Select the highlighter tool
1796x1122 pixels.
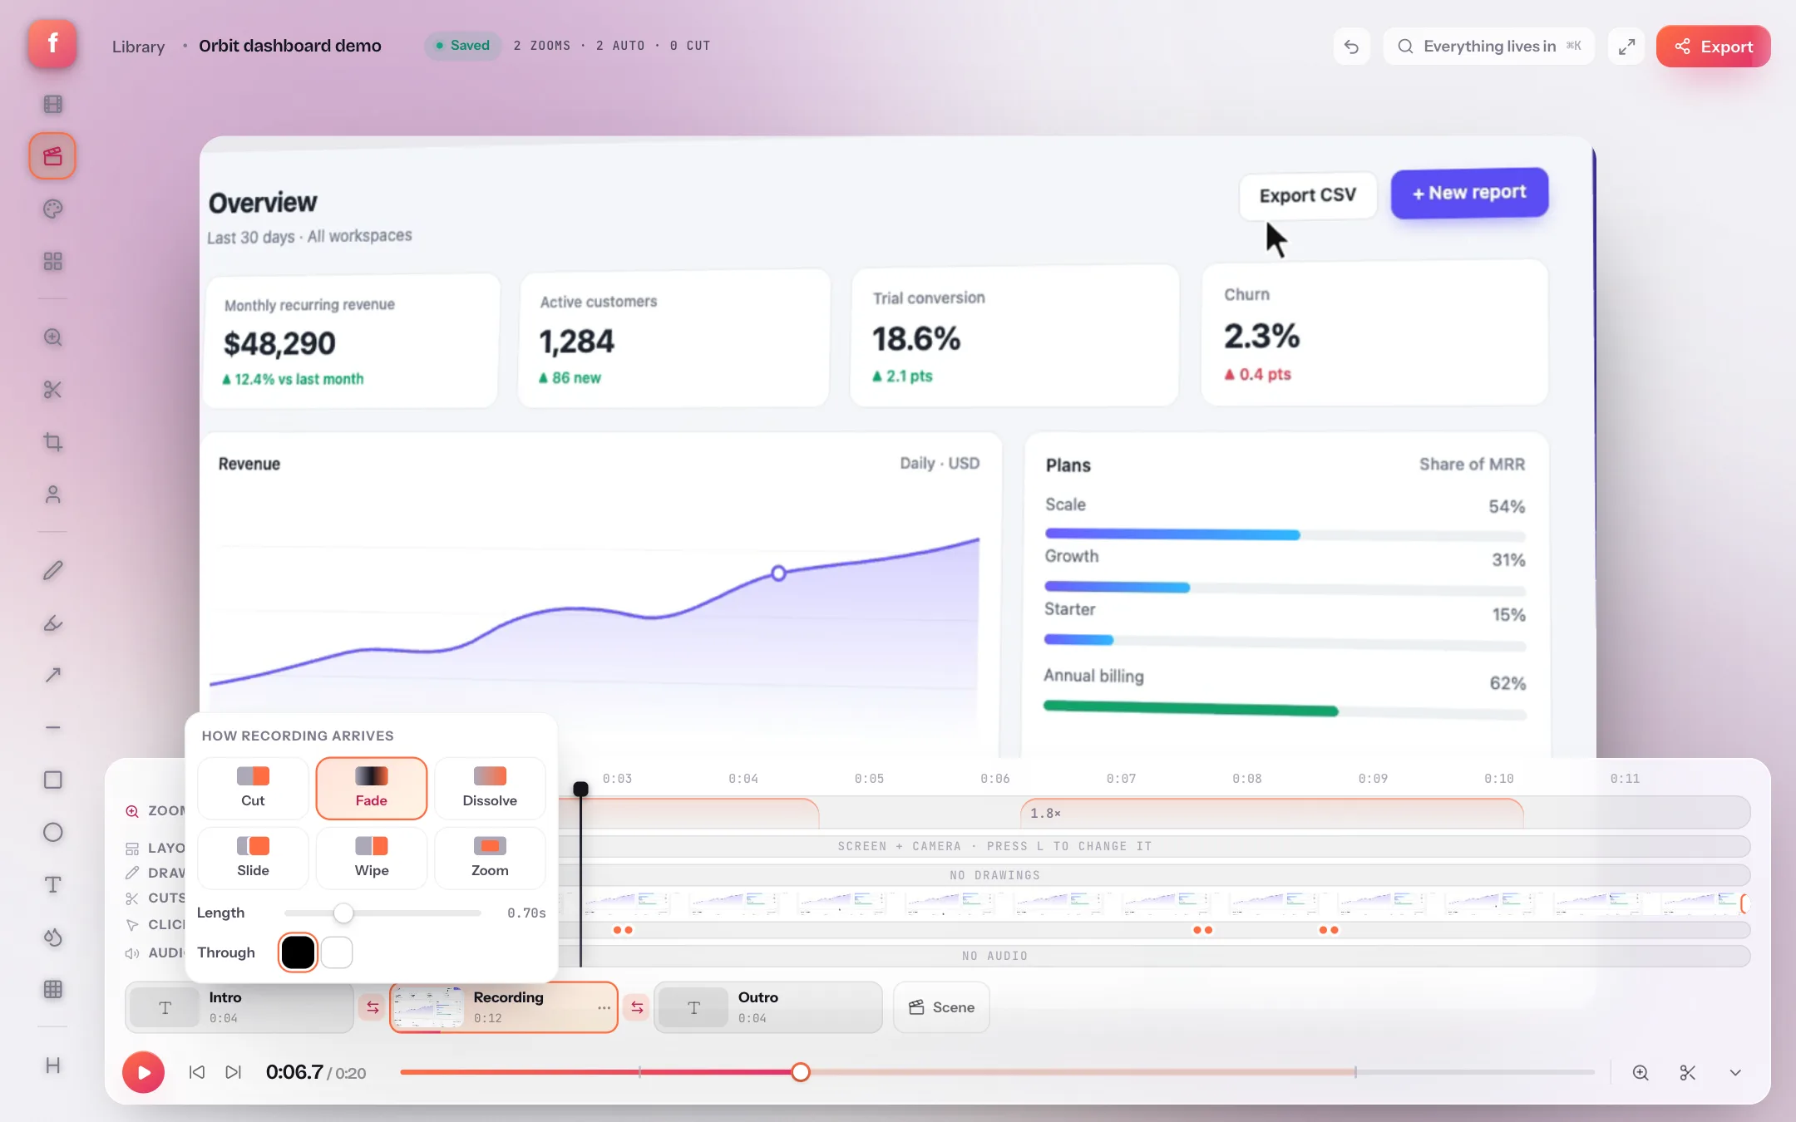click(x=52, y=623)
